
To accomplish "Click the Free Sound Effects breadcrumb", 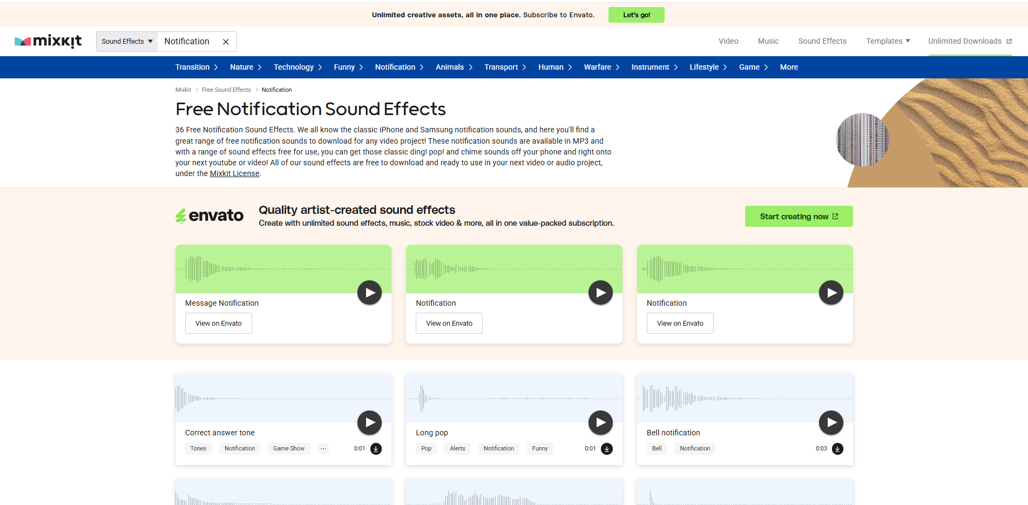I will [226, 90].
